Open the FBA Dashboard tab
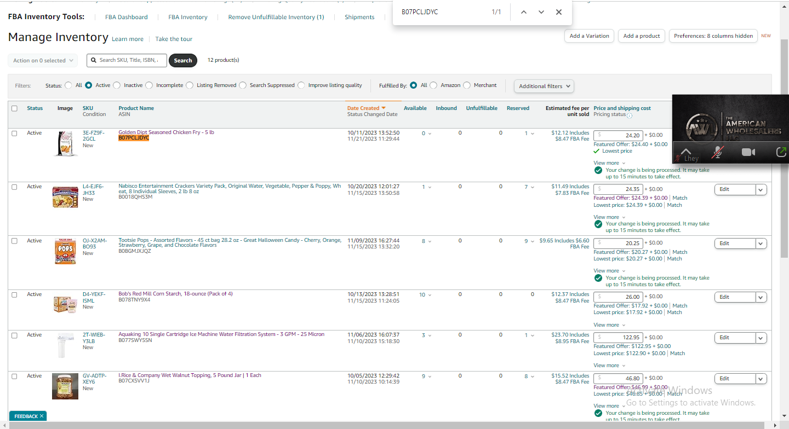Image resolution: width=789 pixels, height=429 pixels. pos(127,17)
